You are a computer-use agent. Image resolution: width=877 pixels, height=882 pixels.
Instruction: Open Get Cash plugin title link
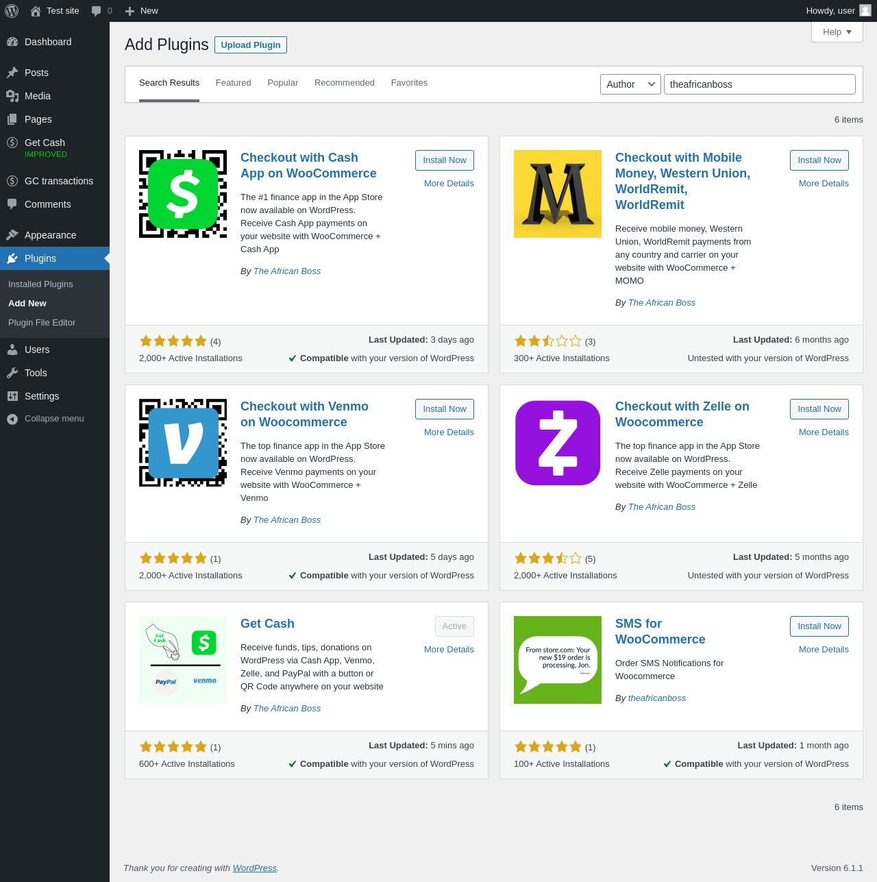click(267, 624)
